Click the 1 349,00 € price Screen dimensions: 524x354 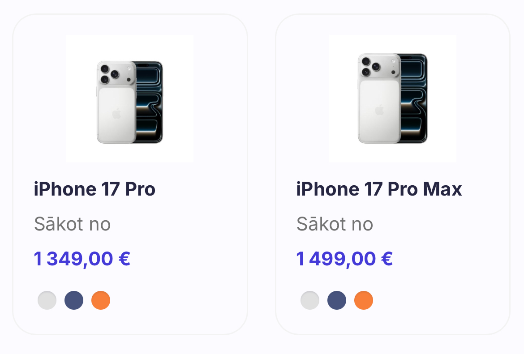[x=82, y=259]
